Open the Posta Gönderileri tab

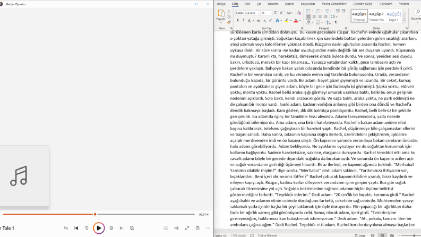(334, 4)
